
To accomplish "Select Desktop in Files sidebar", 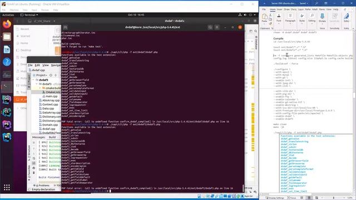I will pos(26,50).
